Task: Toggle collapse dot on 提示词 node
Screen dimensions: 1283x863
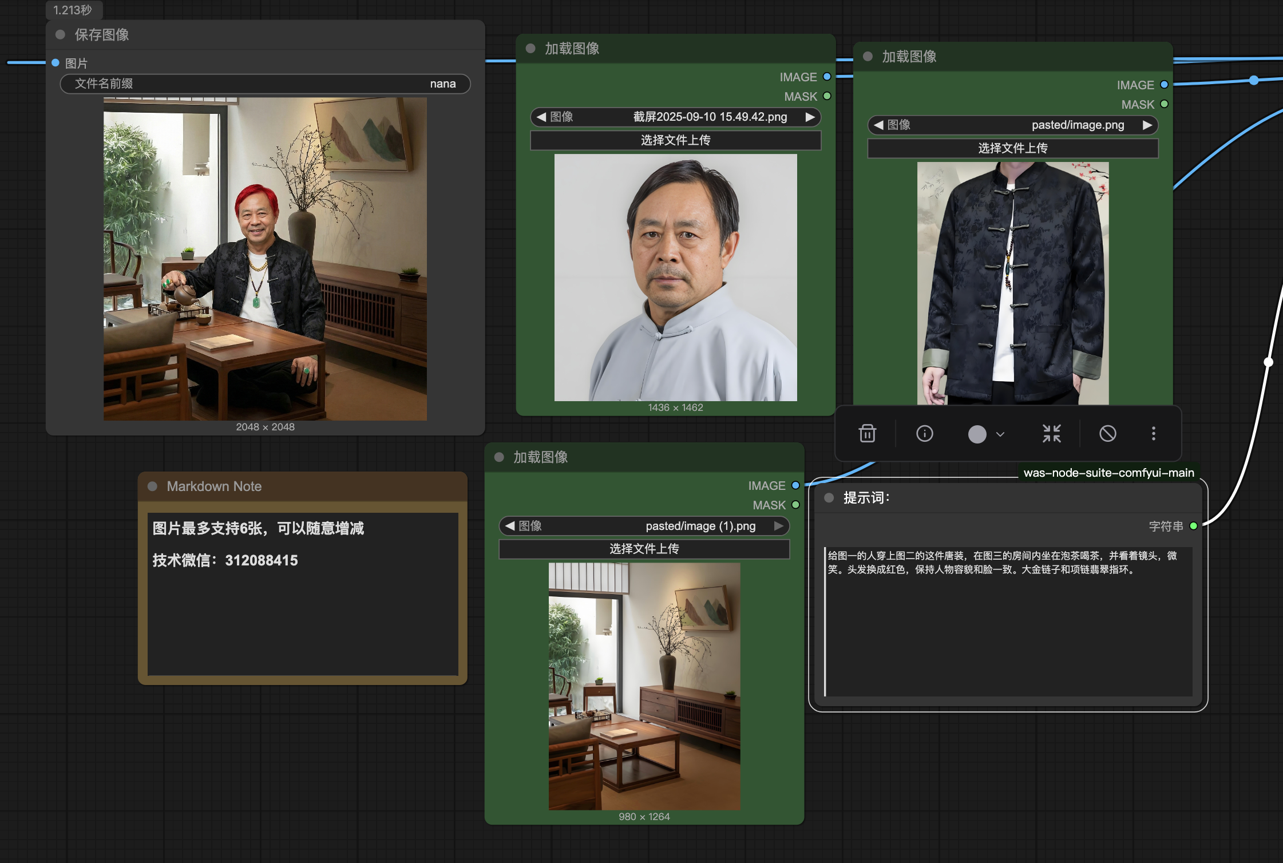Action: coord(829,497)
